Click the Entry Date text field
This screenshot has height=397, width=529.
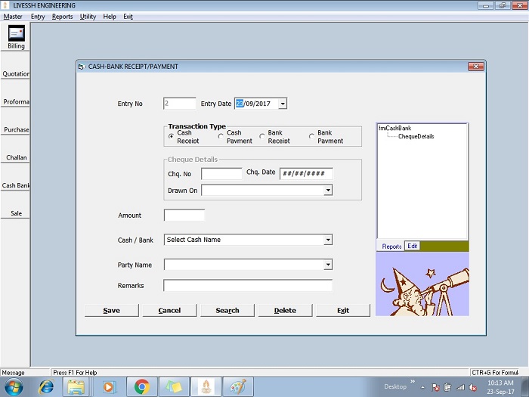tap(256, 104)
